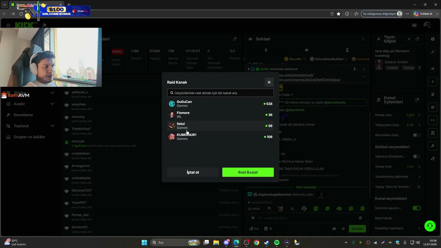Toggle Abonelere özel switch
The height and width of the screenshot is (248, 441).
[x=417, y=135]
